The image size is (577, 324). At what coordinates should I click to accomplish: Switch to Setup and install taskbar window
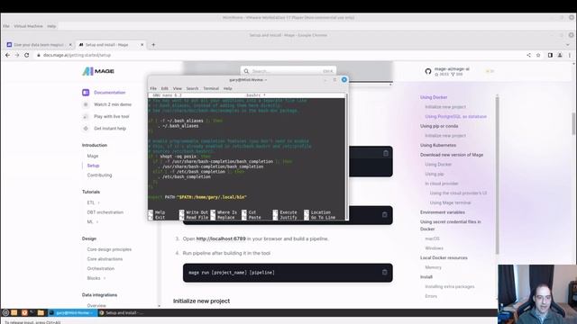click(x=123, y=312)
